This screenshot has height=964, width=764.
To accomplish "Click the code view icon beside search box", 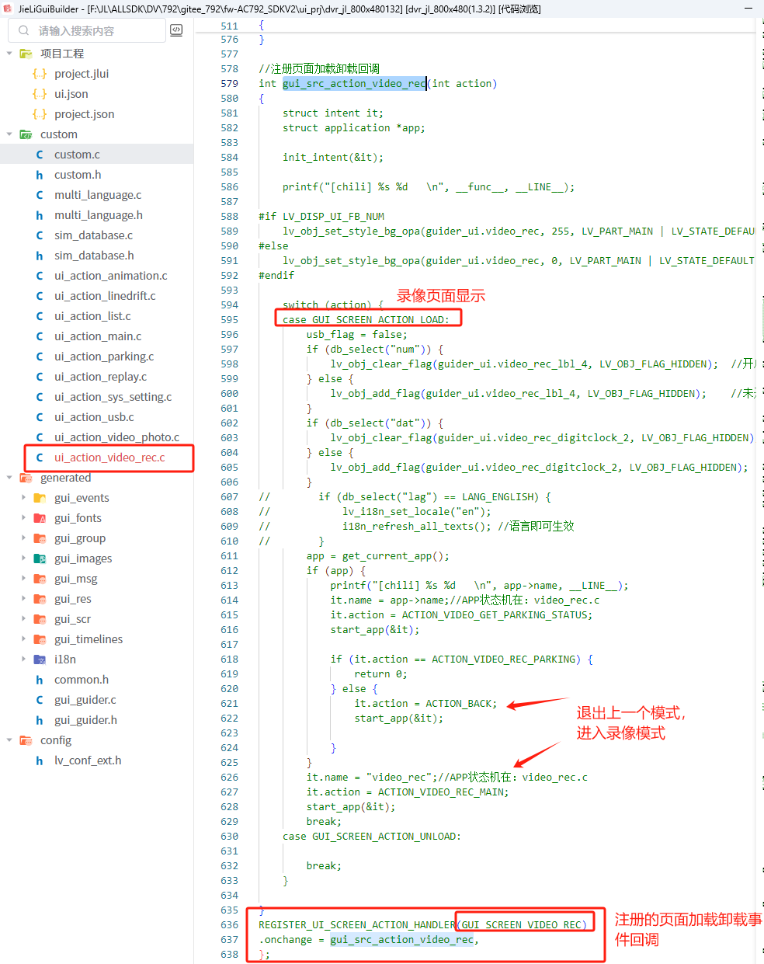I will [177, 30].
